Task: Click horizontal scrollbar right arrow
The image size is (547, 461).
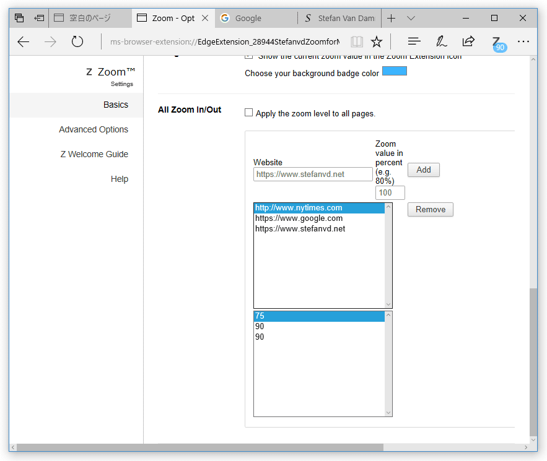Action: coord(526,447)
